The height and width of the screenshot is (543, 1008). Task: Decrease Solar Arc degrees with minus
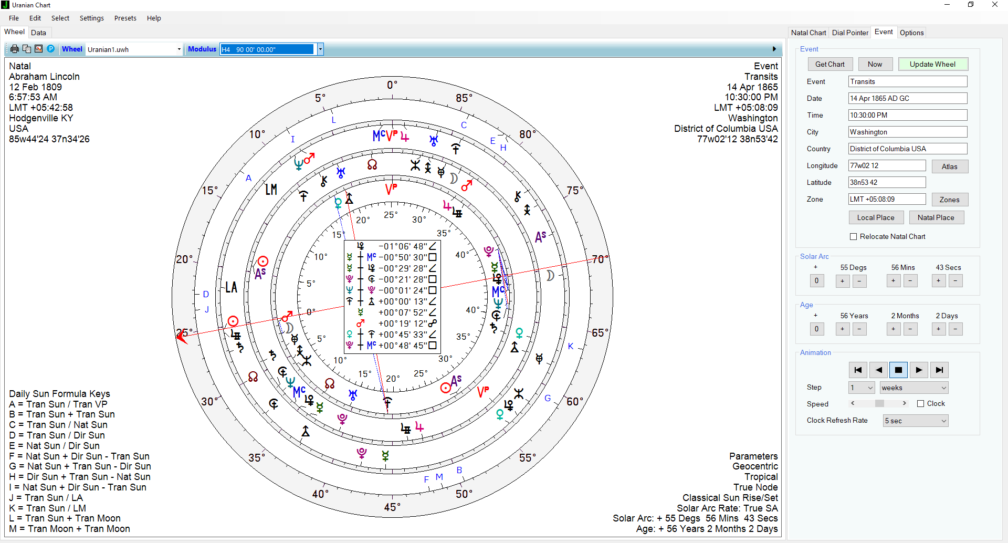(859, 281)
